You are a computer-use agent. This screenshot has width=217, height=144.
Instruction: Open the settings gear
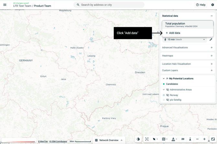pyautogui.click(x=212, y=5)
